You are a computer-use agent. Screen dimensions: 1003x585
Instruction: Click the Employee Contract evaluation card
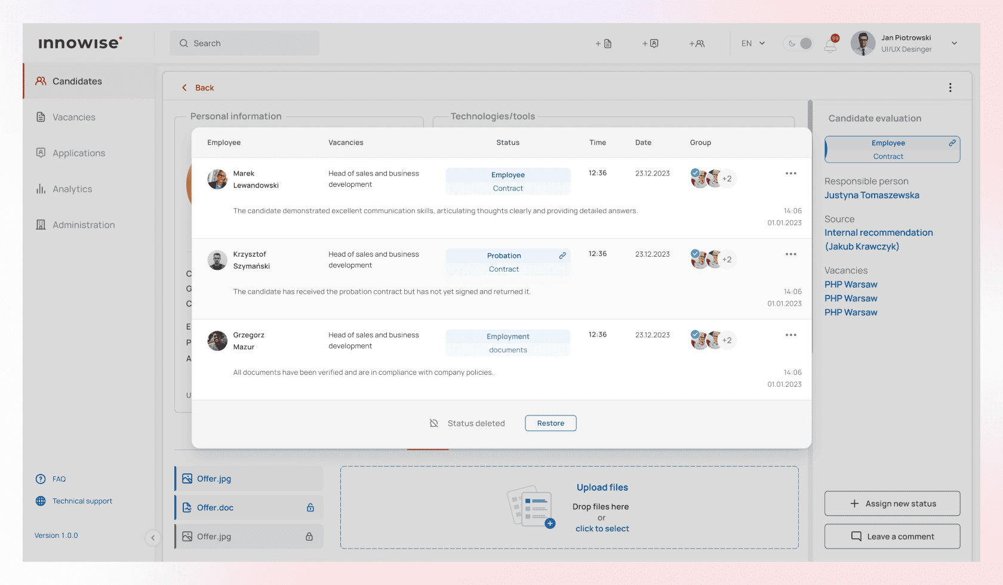click(893, 149)
